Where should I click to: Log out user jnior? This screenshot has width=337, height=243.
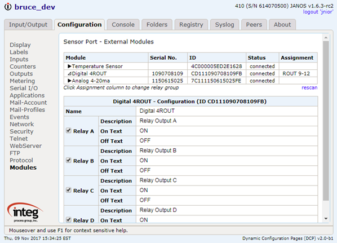318,12
